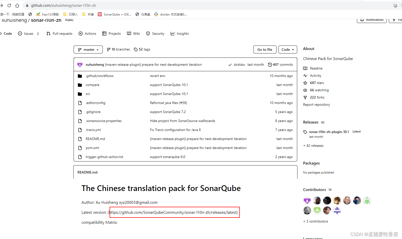Open the Packages heading link
The image size is (402, 239).
[311, 163]
